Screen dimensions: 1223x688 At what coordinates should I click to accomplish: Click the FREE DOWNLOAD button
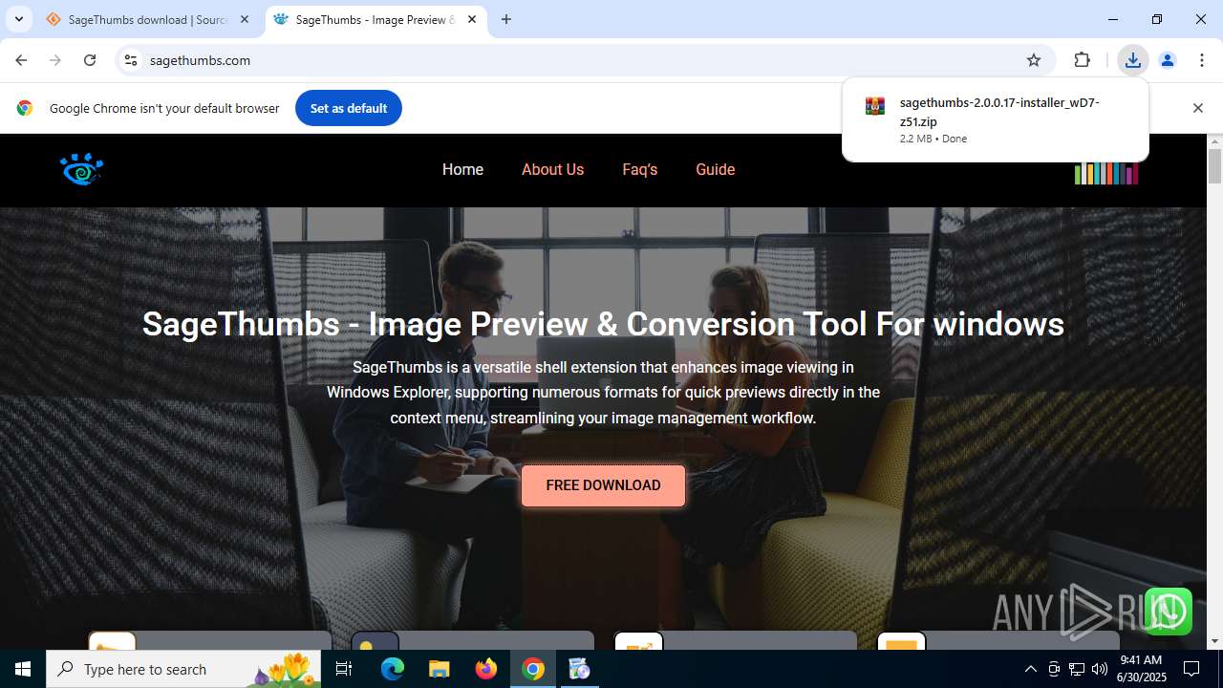coord(603,485)
